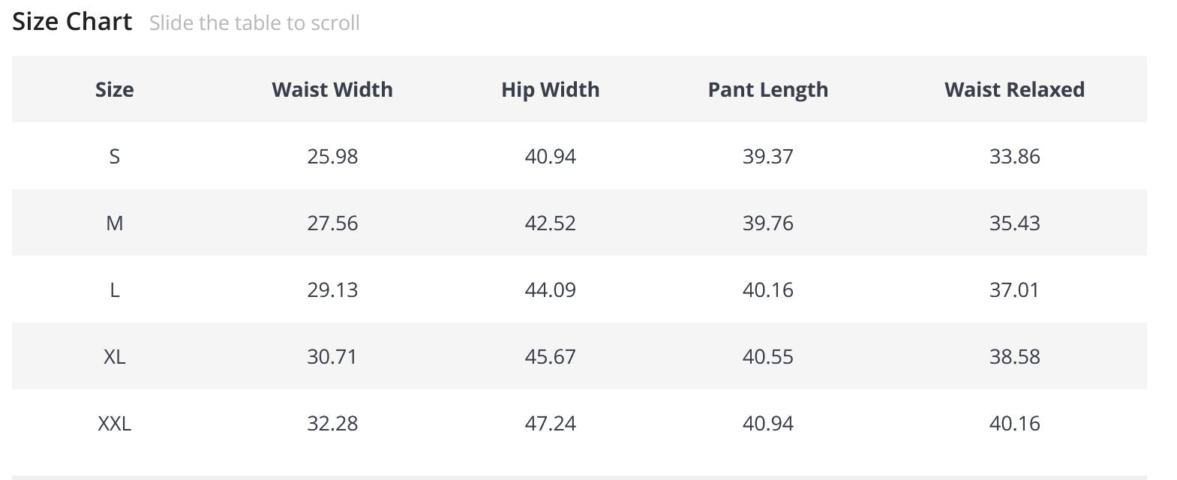
Task: Click XXL pant length value 40.94
Action: (x=767, y=424)
